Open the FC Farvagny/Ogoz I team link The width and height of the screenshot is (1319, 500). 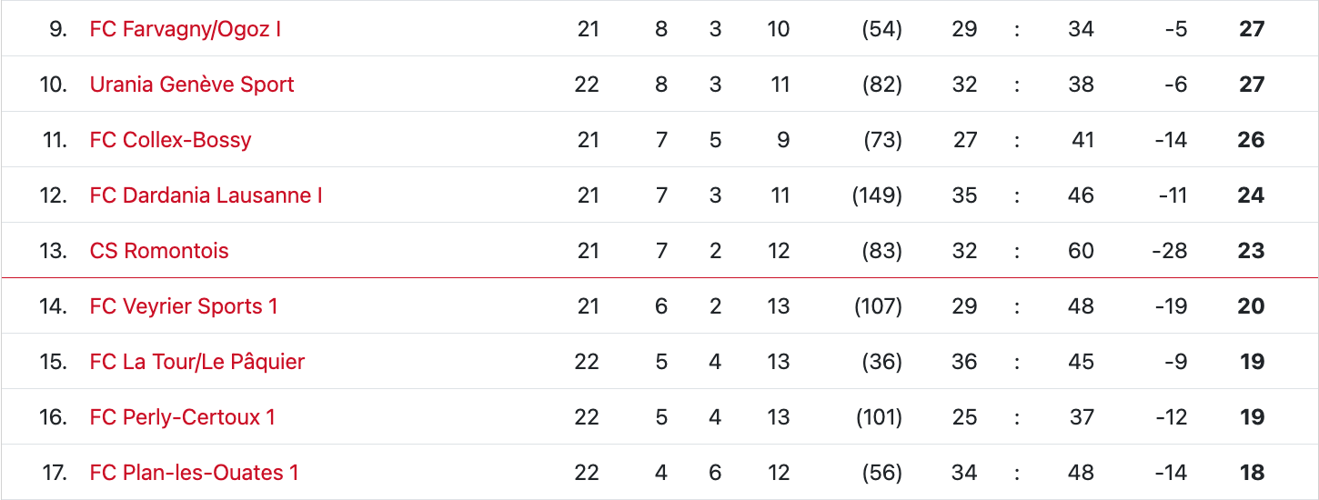[x=185, y=29]
